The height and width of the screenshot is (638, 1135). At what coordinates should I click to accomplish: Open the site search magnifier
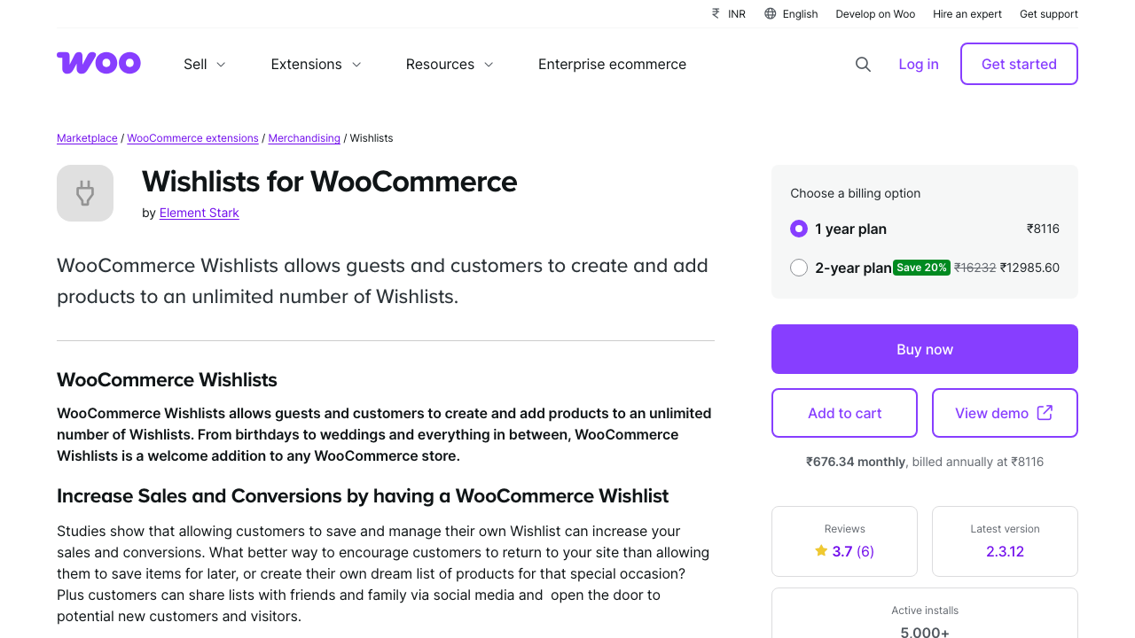point(862,64)
